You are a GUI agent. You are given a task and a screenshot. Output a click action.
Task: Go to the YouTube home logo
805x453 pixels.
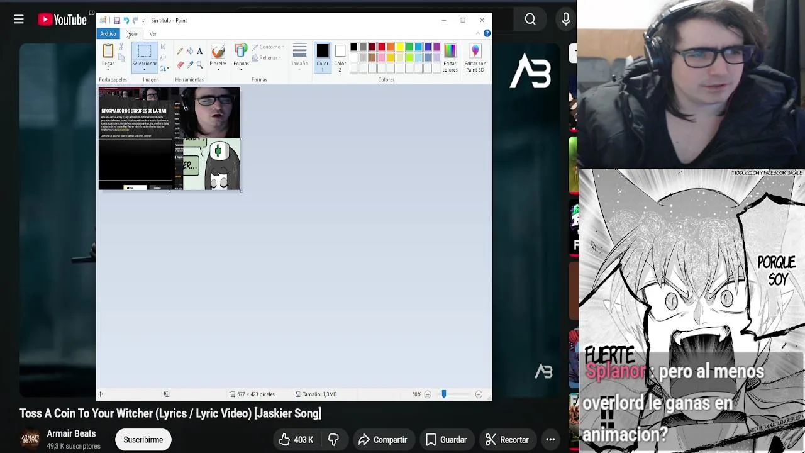(x=62, y=20)
